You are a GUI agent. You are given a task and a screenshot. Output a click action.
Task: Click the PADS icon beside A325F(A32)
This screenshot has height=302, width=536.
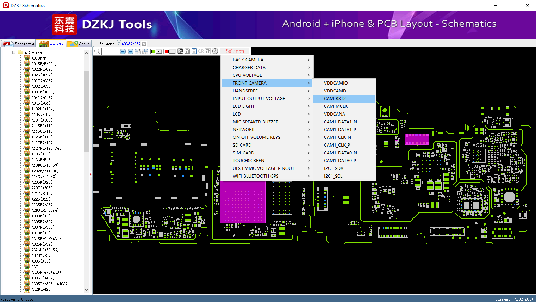coord(27,244)
